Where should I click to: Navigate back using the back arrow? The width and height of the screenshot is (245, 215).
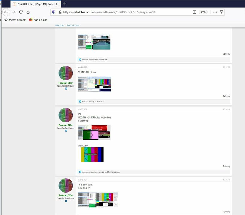pos(6,12)
